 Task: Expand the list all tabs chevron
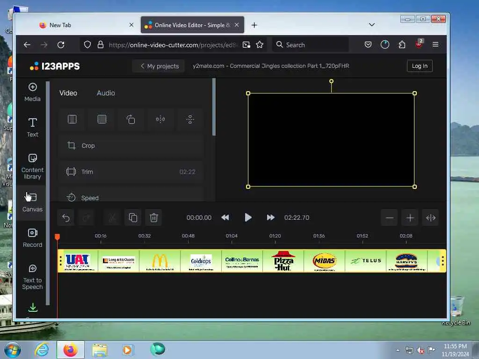(x=372, y=25)
